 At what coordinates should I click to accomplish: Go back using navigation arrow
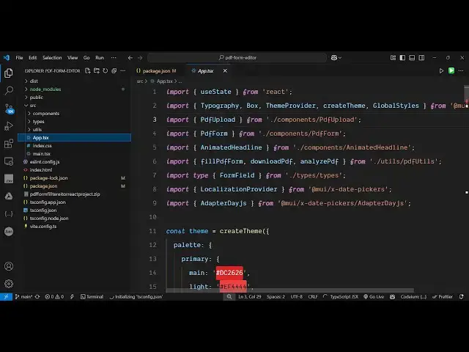[x=130, y=58]
